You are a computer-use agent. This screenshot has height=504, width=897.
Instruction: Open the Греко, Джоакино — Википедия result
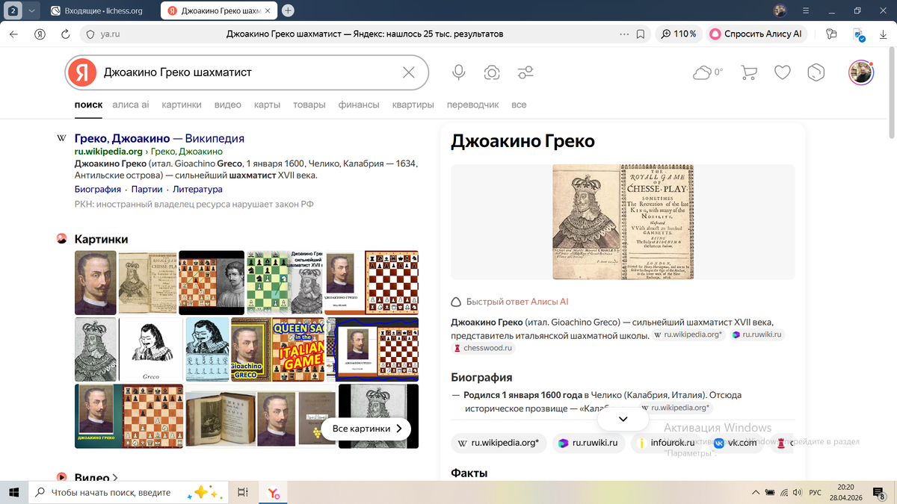159,139
